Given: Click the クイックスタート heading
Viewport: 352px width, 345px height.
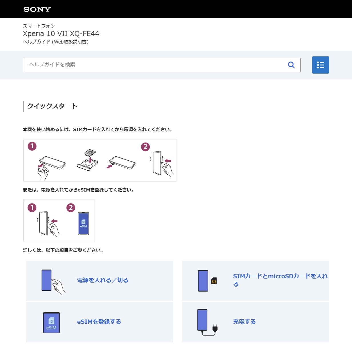Looking at the screenshot, I should (52, 106).
